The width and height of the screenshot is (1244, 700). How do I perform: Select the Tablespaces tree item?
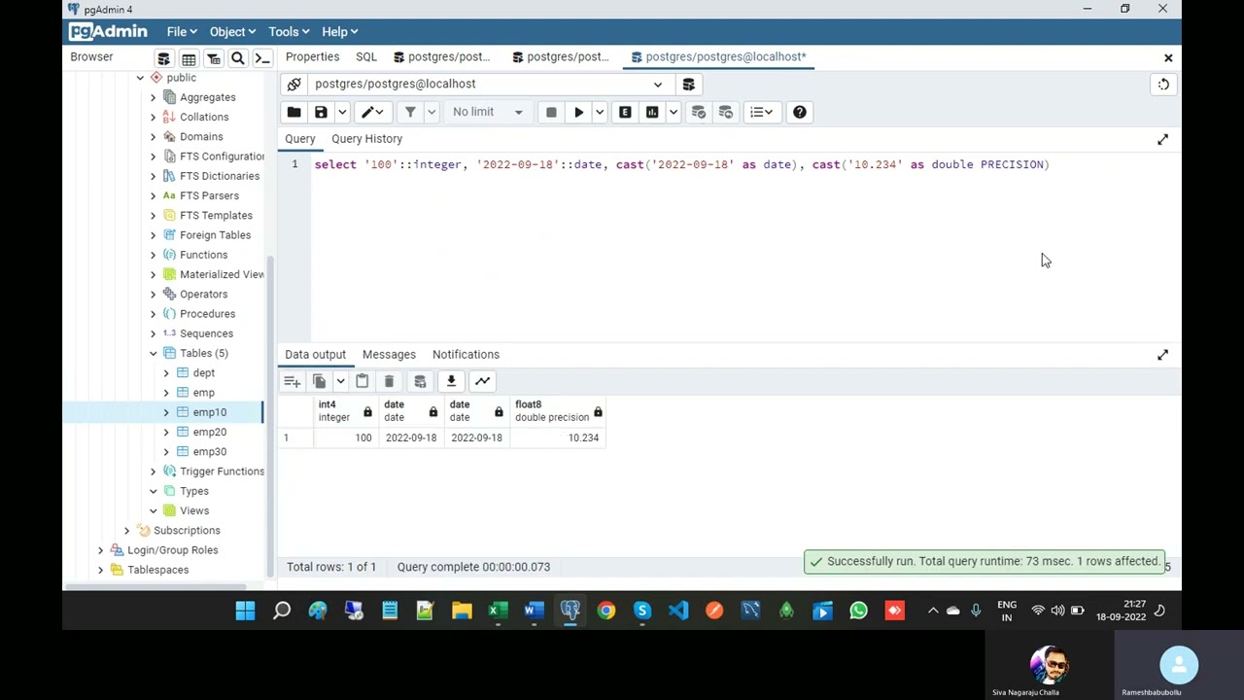point(157,570)
